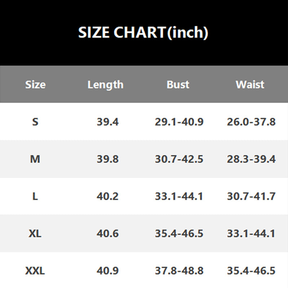
Task: Click bust range 30.7-42.5
Action: point(179,159)
